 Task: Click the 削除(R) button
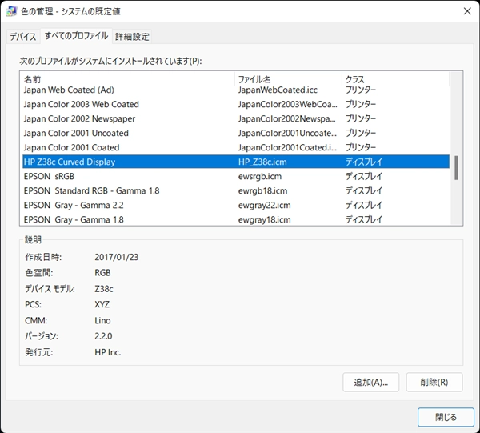coord(434,383)
